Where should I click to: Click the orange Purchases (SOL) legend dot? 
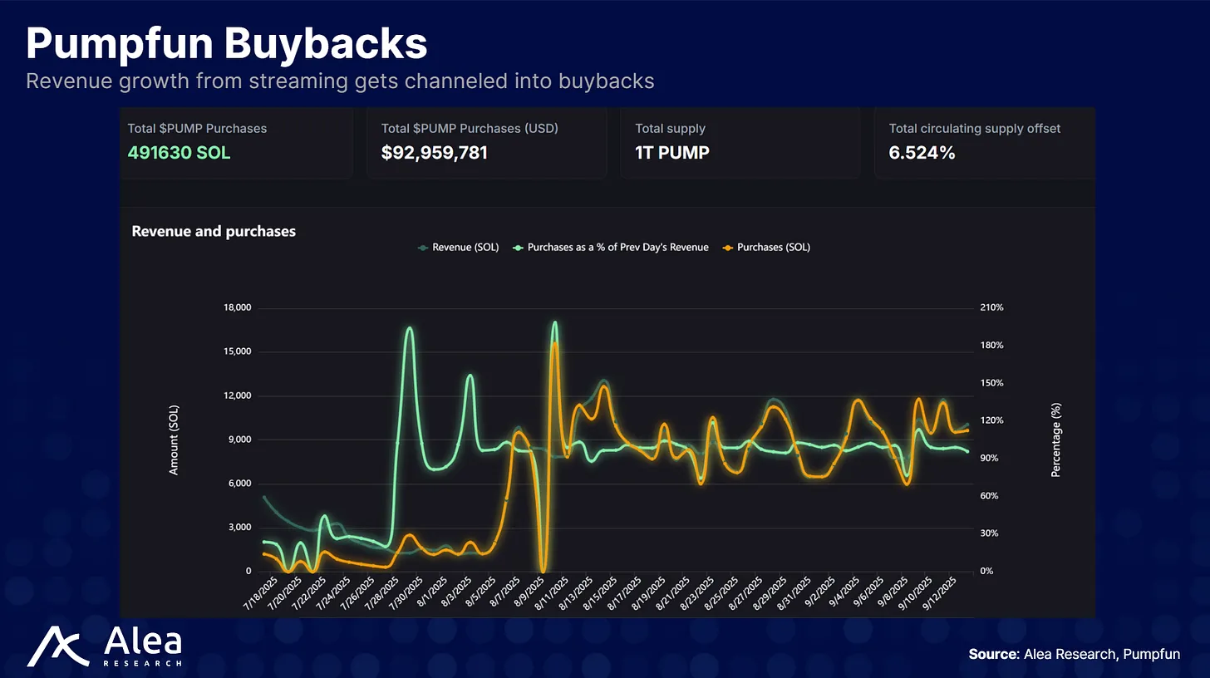[728, 248]
